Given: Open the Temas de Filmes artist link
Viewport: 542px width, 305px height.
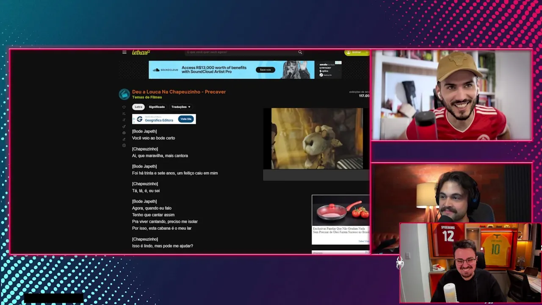Looking at the screenshot, I should [147, 97].
